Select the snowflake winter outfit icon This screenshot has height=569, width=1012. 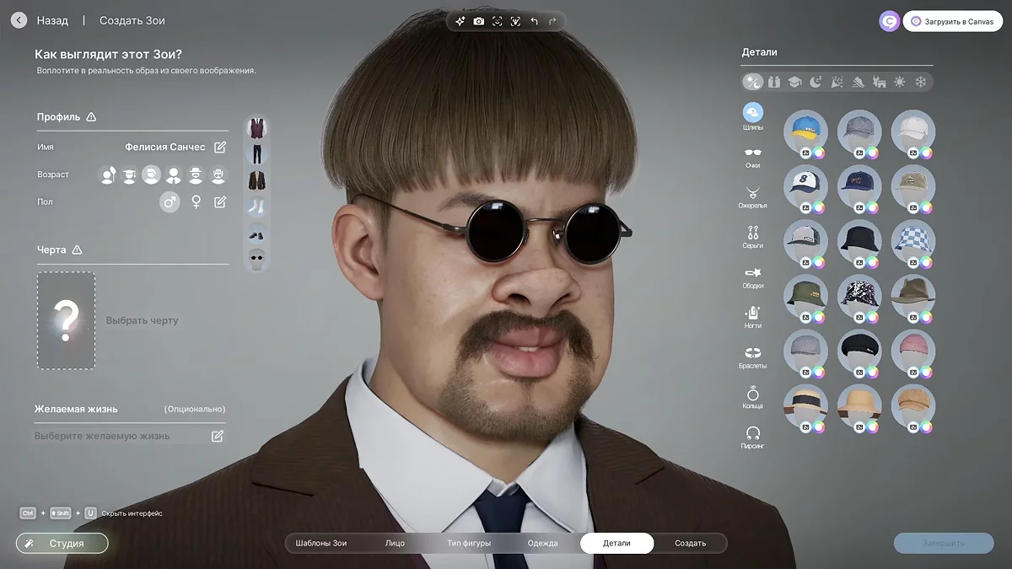point(921,82)
